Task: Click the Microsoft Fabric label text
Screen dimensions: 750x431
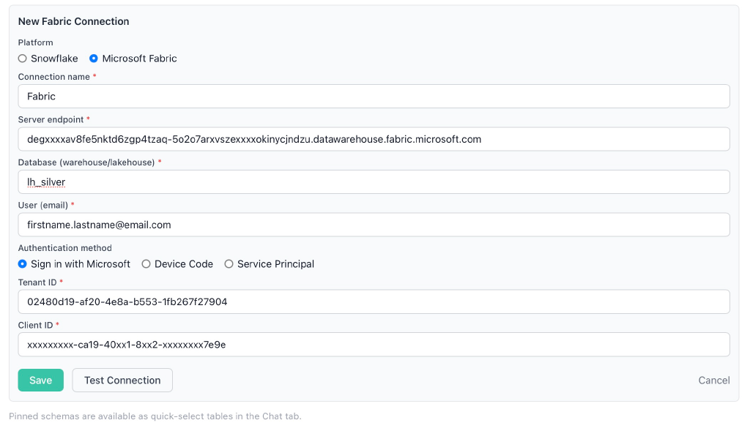Action: pos(140,59)
